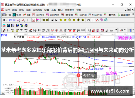Jump to first bar with skip-start icon
The width and height of the screenshot is (135, 98).
[43, 20]
